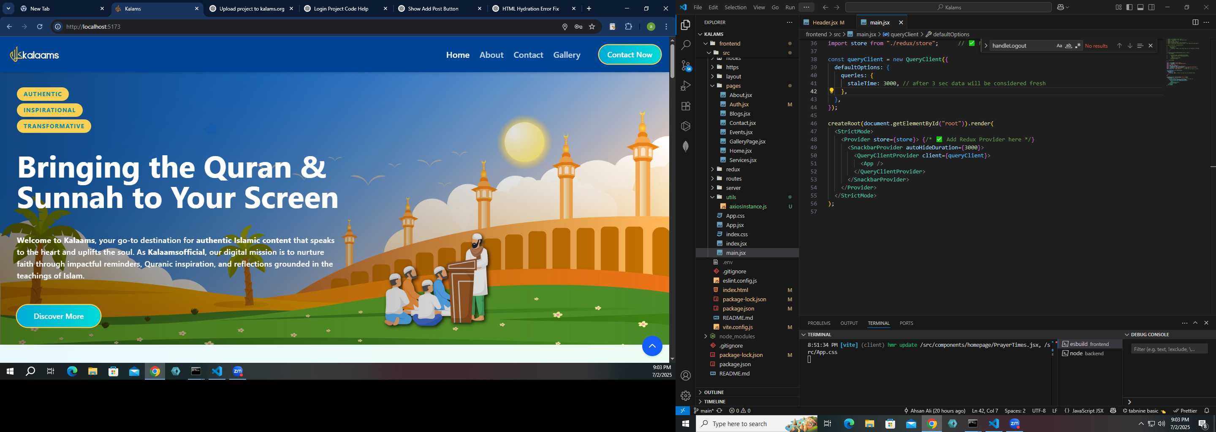
Task: Open the Run and Debug view
Action: [685, 86]
